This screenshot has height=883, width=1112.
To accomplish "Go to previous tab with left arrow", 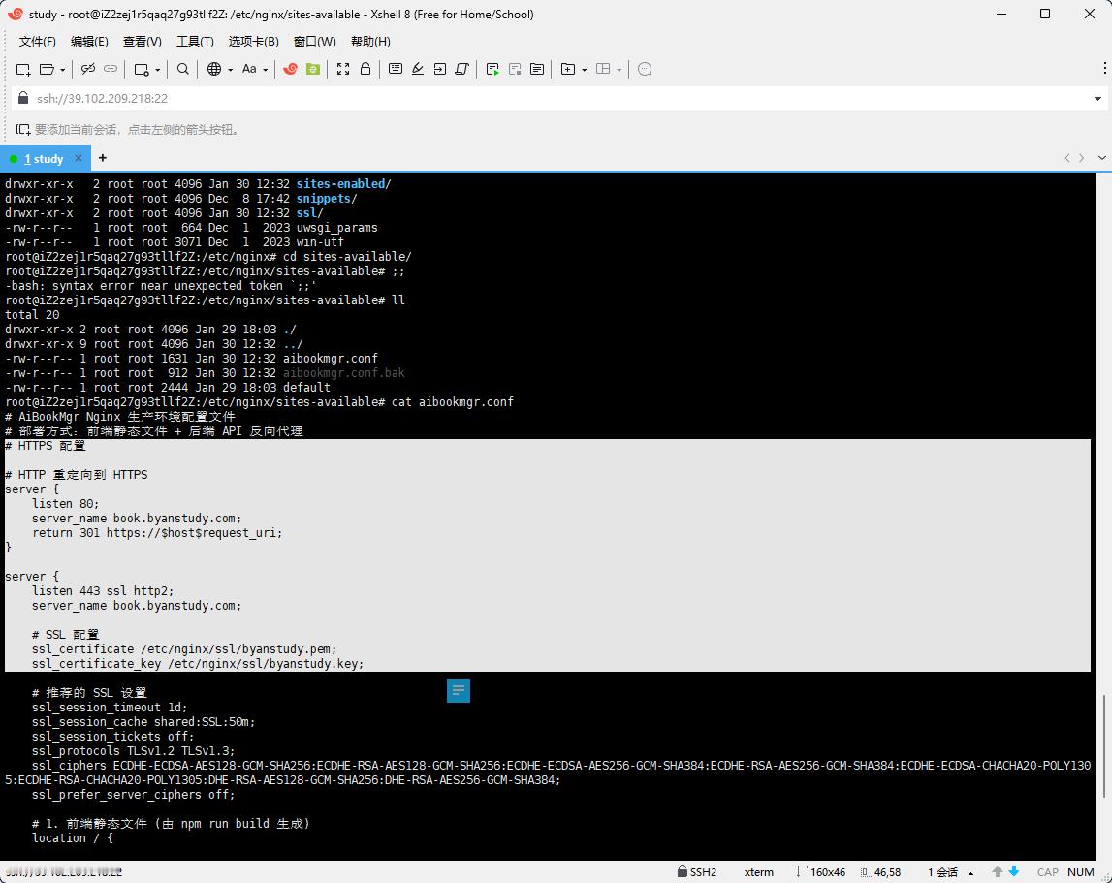I will [x=1067, y=158].
